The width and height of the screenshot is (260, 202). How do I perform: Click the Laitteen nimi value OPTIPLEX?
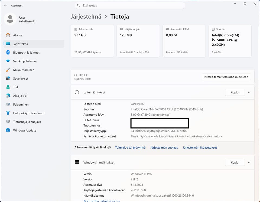tap(137, 104)
